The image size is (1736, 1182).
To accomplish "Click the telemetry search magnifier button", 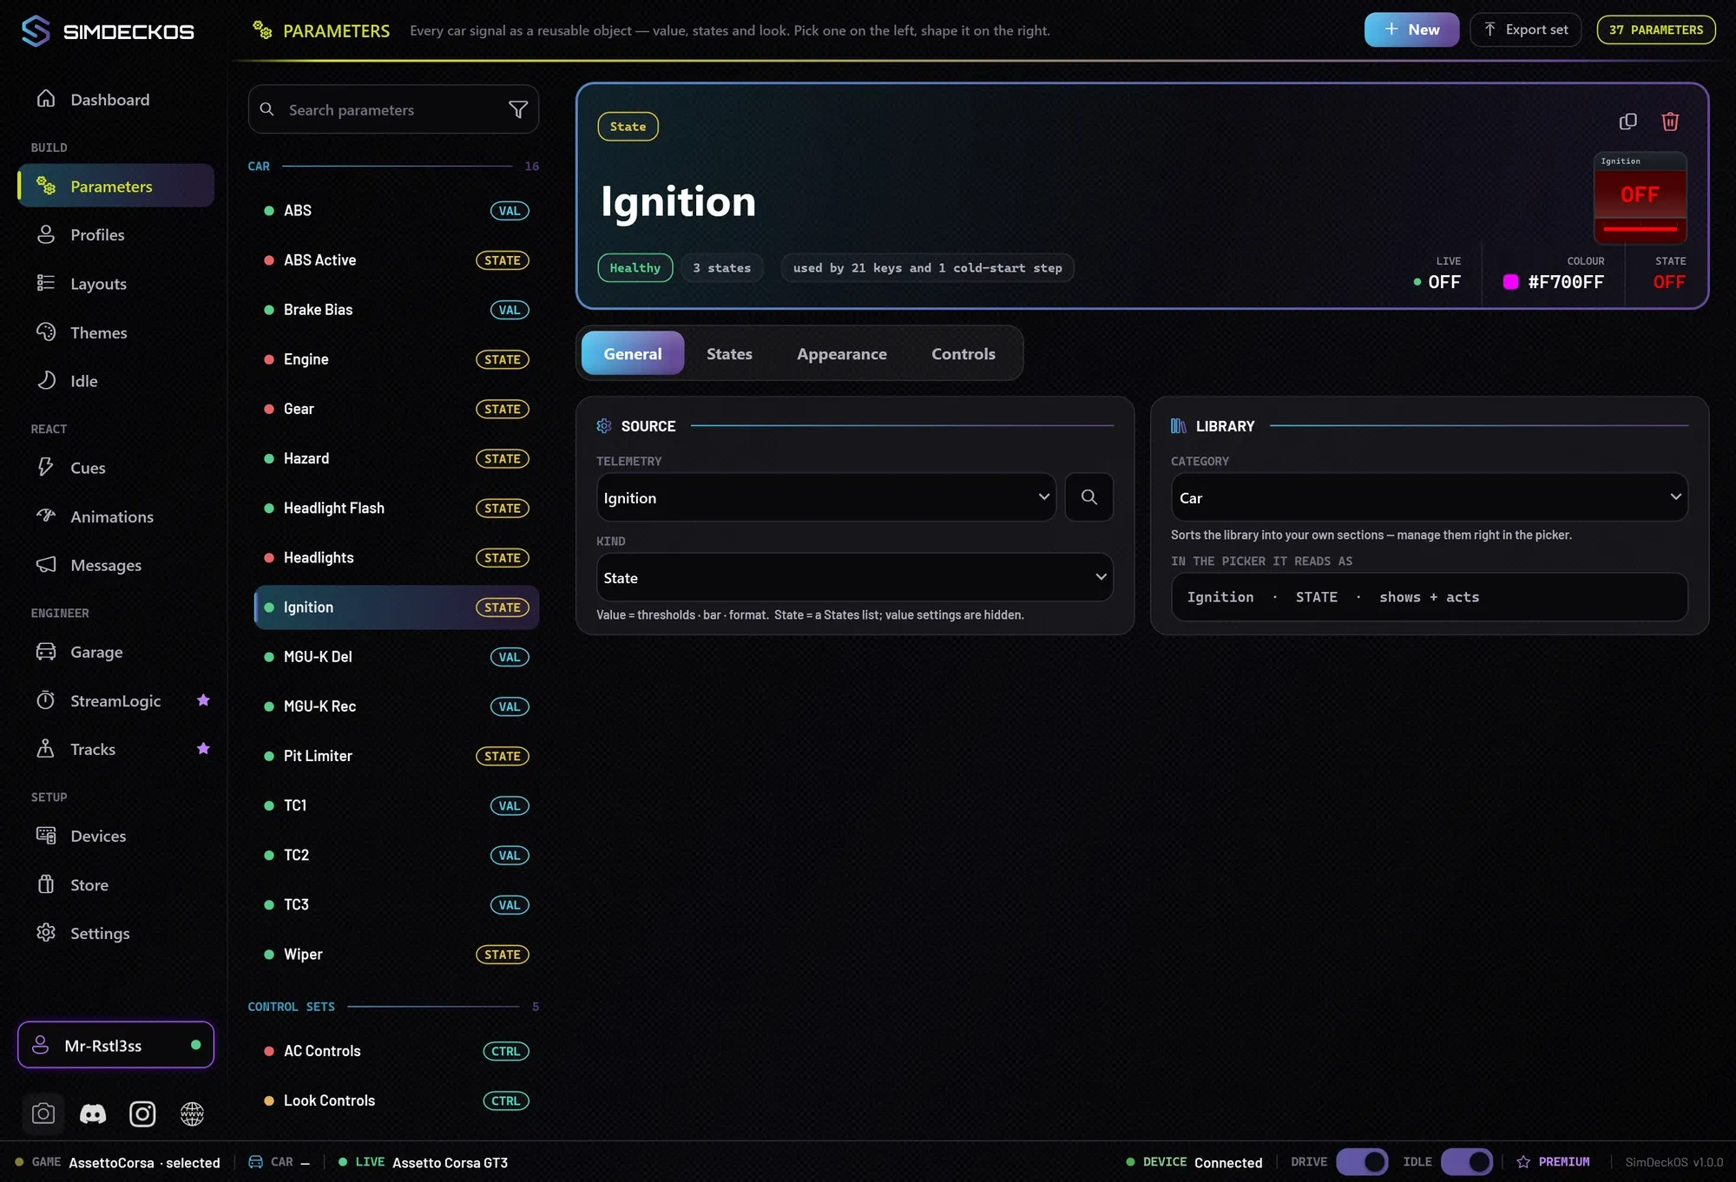I will 1089,497.
